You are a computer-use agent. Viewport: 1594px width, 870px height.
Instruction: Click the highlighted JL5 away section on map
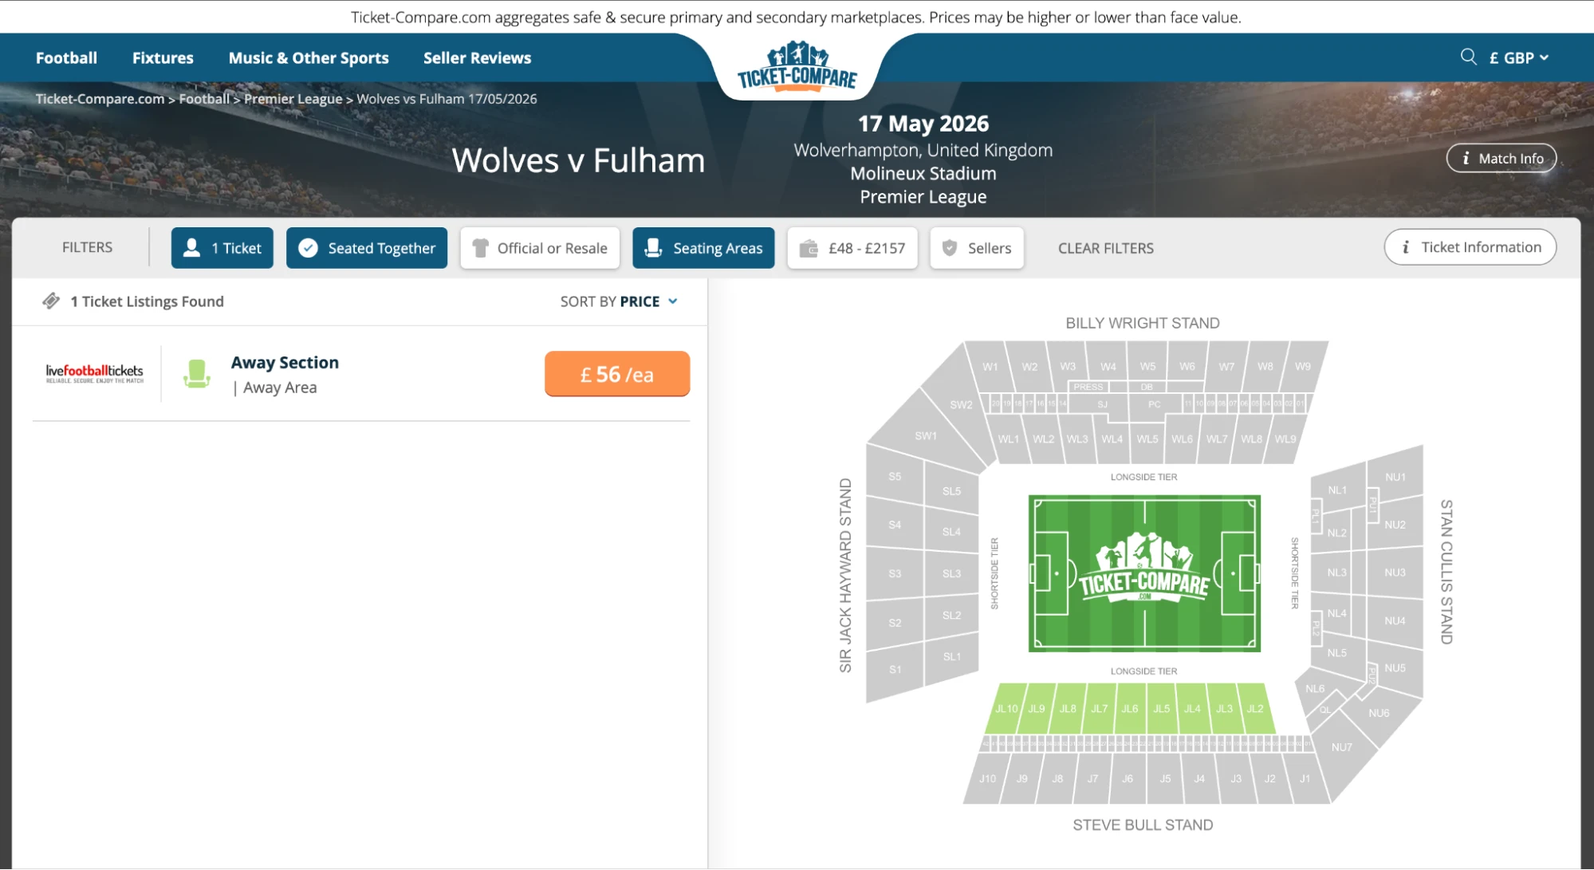(x=1160, y=707)
